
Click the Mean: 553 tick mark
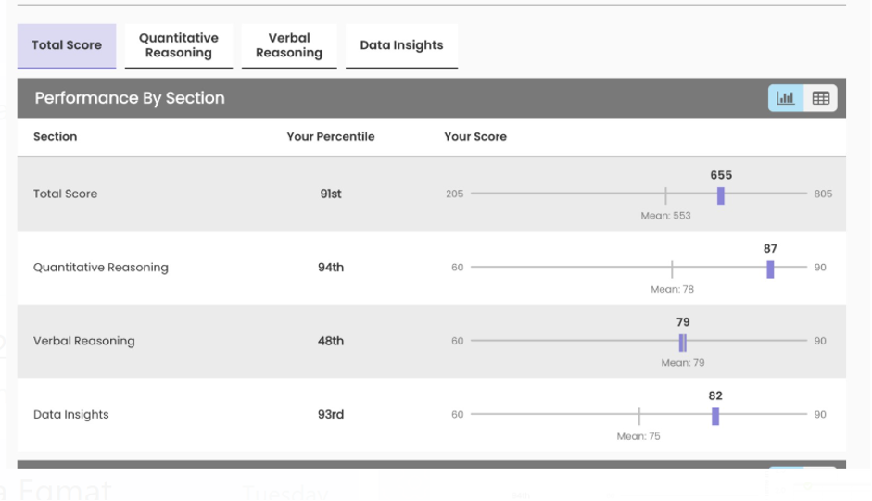(x=665, y=194)
